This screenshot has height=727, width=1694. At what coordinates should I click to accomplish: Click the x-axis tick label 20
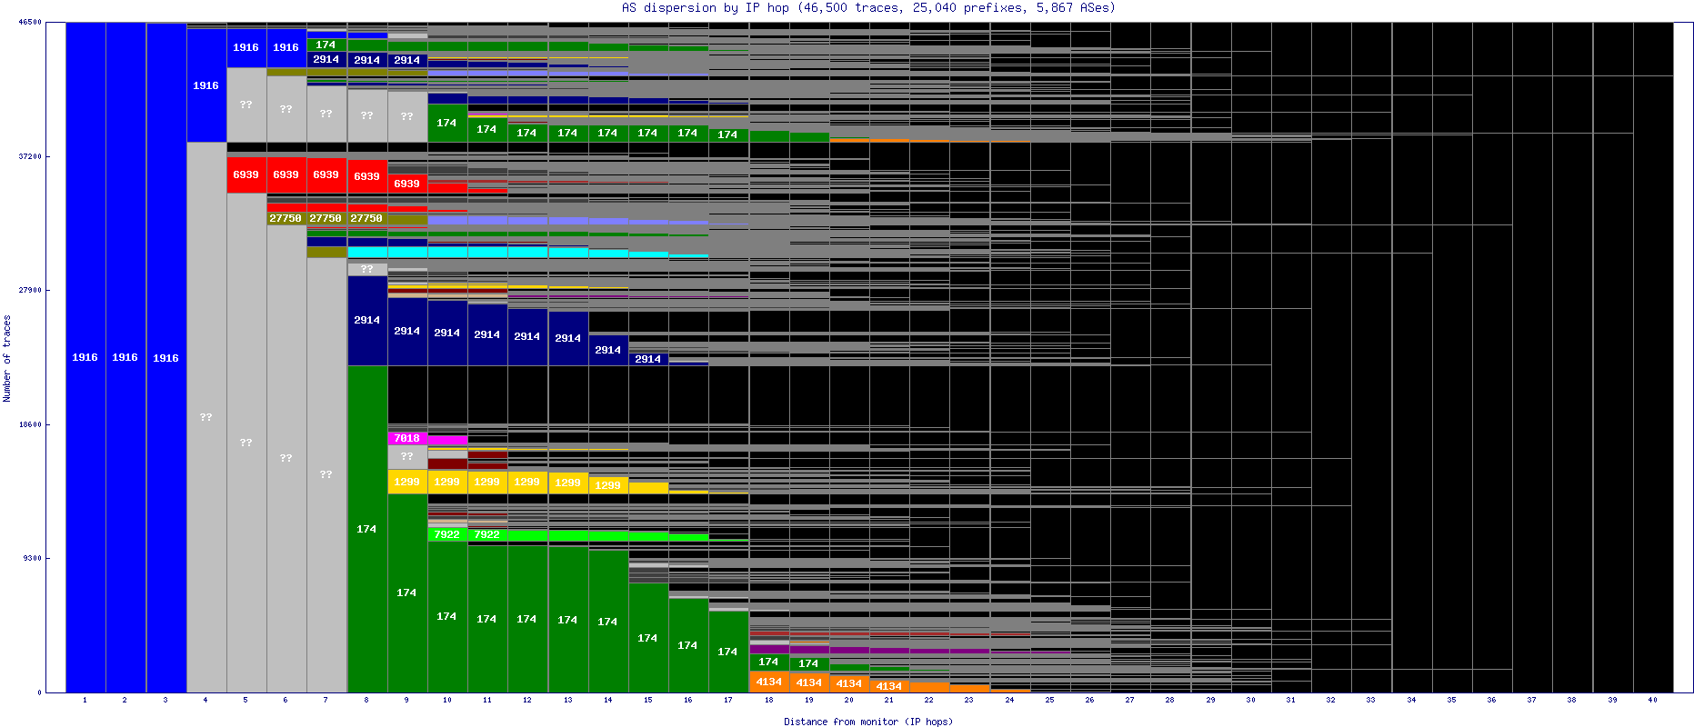click(849, 700)
